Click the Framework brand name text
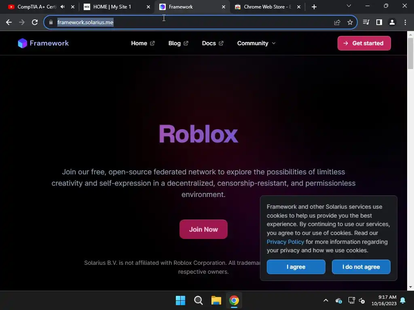Viewport: 414px width, 310px height. pos(49,43)
